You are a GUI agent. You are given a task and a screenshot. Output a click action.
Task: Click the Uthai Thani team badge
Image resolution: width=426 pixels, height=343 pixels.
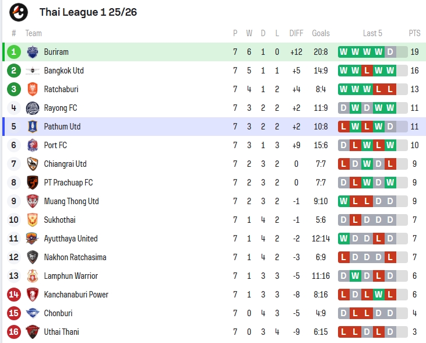click(x=33, y=332)
